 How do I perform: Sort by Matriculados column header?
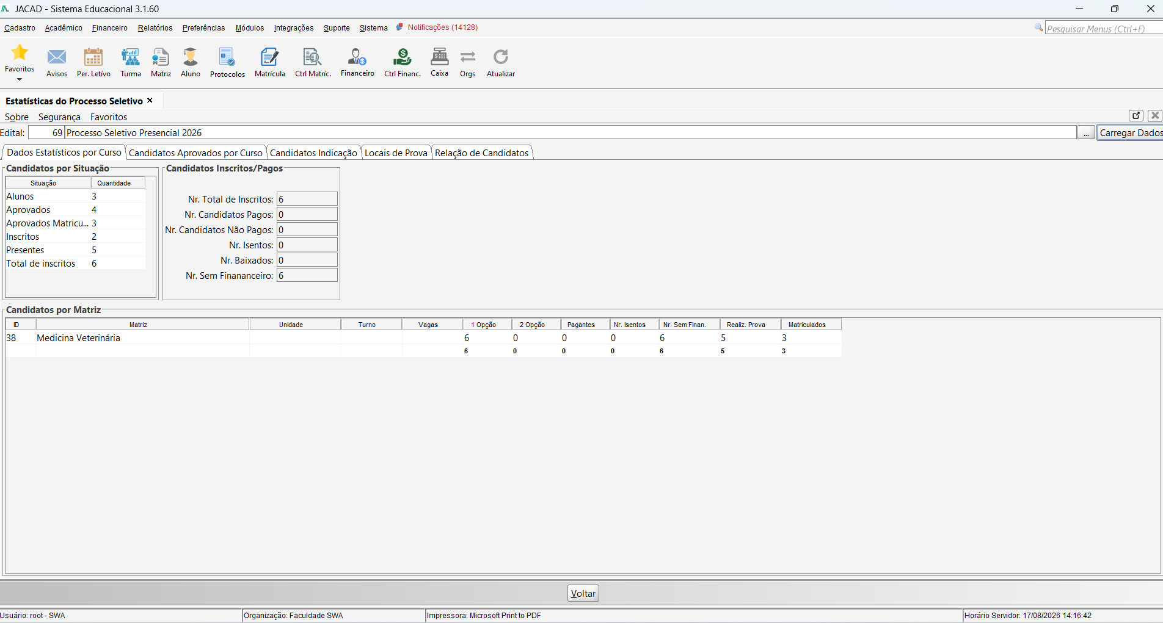click(x=811, y=325)
